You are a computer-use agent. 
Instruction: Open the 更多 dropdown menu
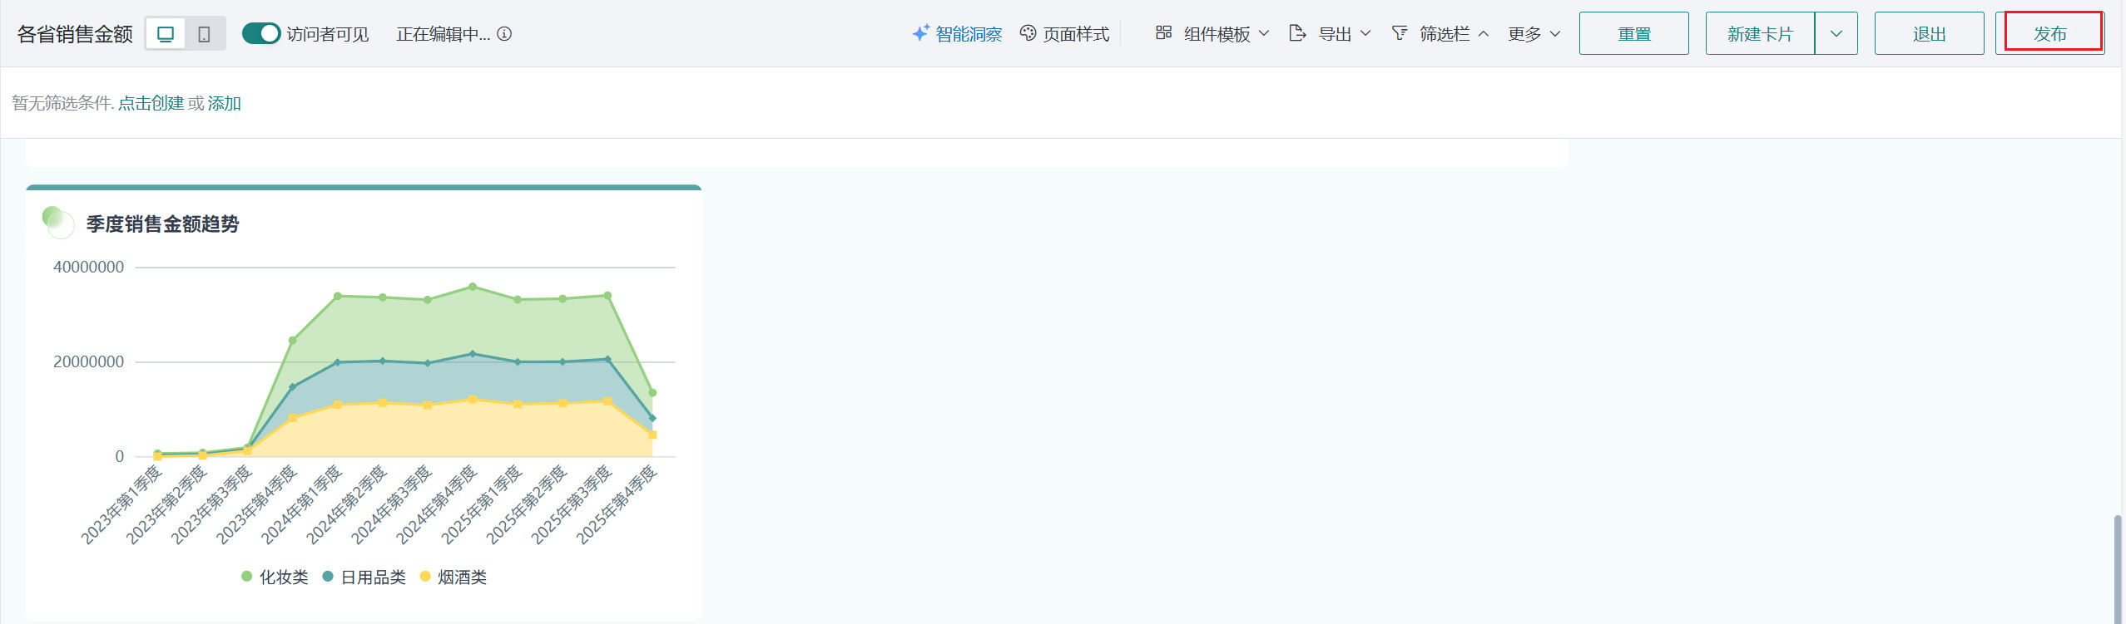[1534, 34]
